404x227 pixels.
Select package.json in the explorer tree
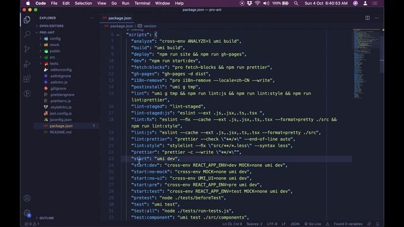pos(66,126)
